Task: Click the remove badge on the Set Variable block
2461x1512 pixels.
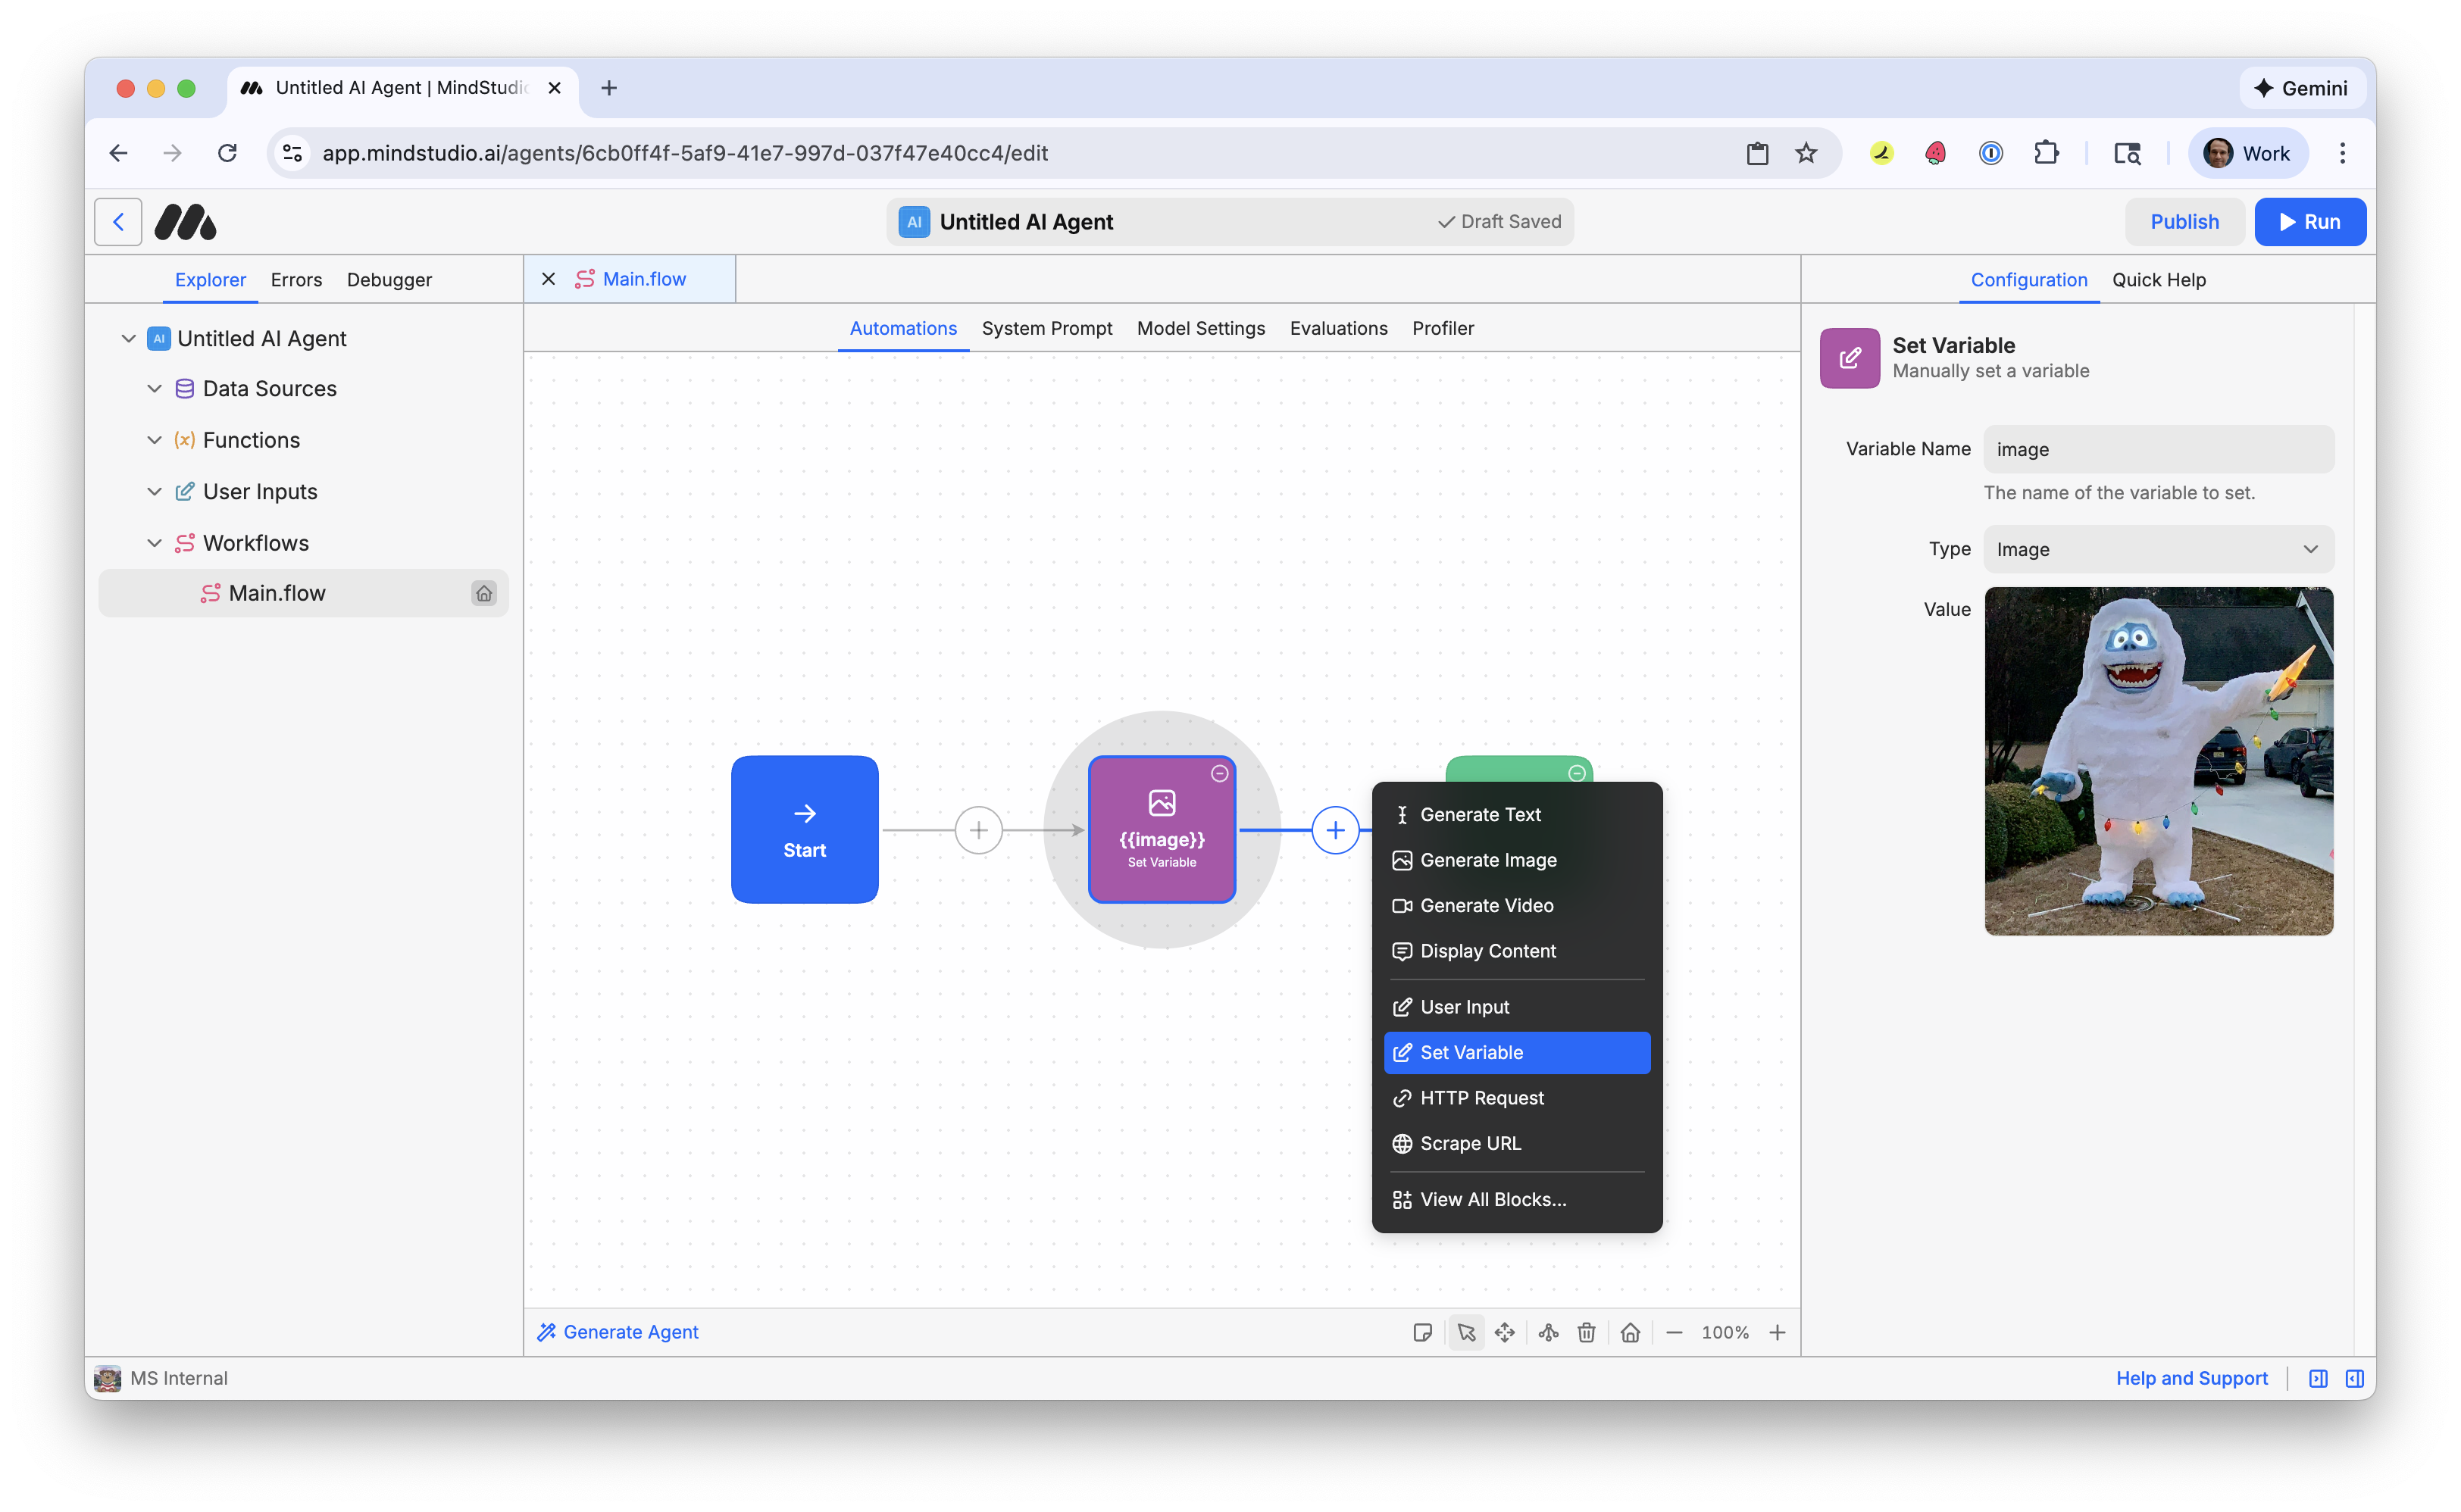Action: coord(1219,773)
